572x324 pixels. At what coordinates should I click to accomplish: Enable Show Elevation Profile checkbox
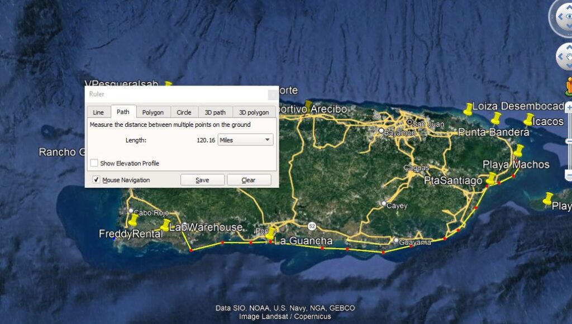pos(94,163)
